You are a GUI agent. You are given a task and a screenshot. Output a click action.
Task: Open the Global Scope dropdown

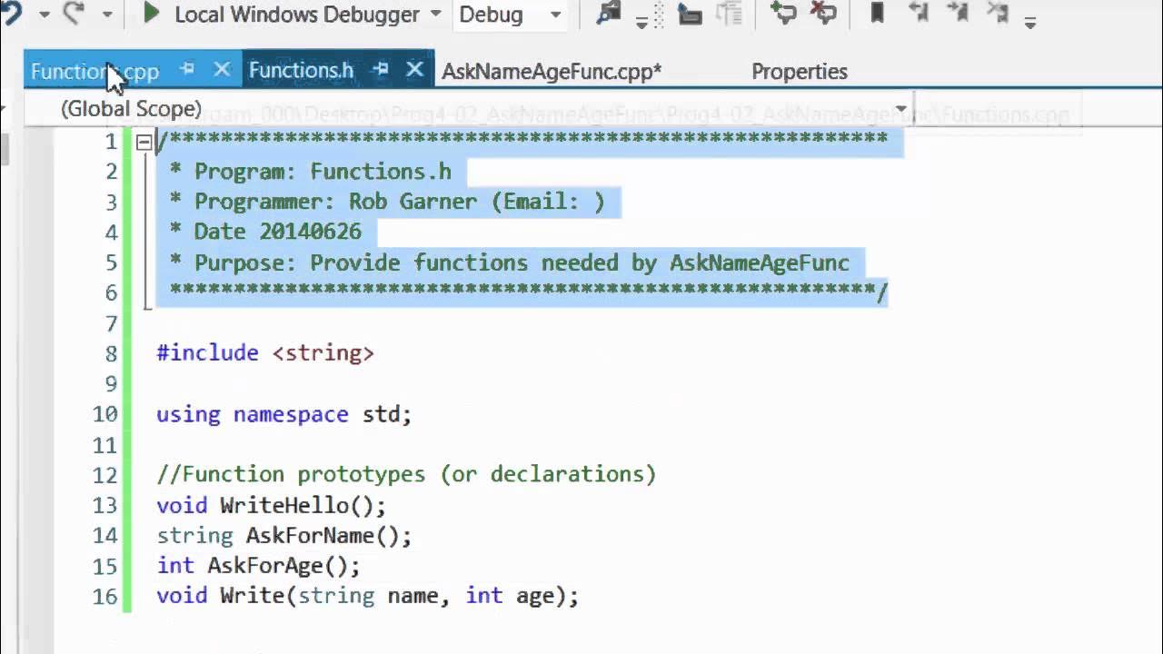coord(901,109)
